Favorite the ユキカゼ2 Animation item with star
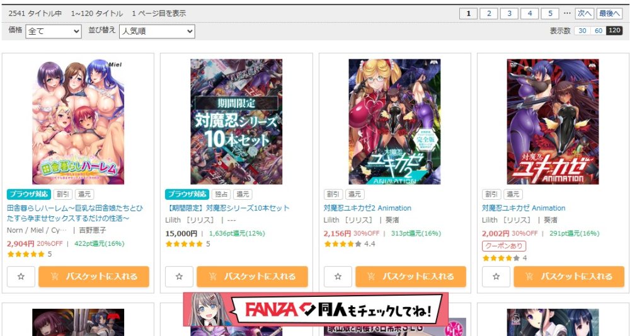 click(x=338, y=277)
